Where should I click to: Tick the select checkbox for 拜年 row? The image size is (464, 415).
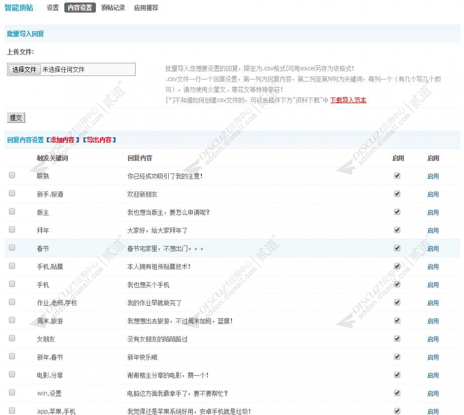coord(12,229)
